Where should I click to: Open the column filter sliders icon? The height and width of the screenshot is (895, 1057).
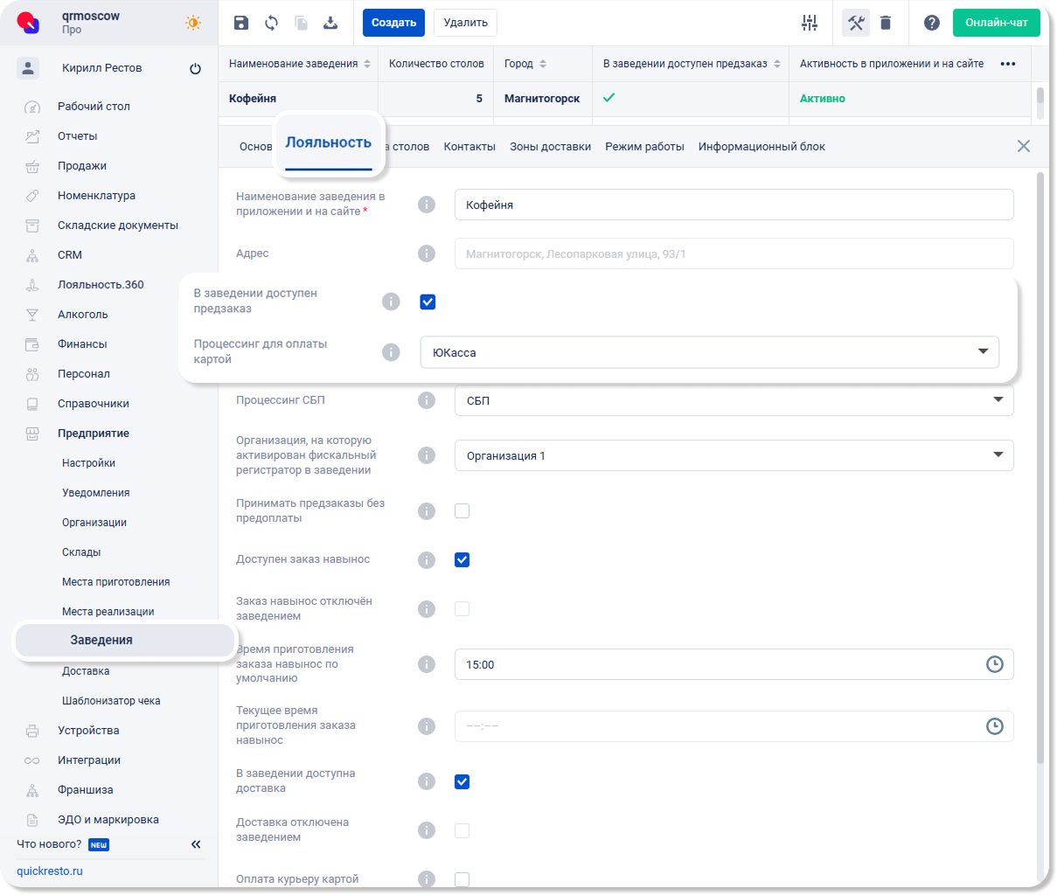point(810,23)
